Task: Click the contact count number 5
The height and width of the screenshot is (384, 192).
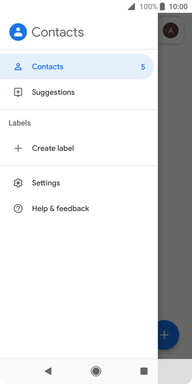Action: click(143, 67)
